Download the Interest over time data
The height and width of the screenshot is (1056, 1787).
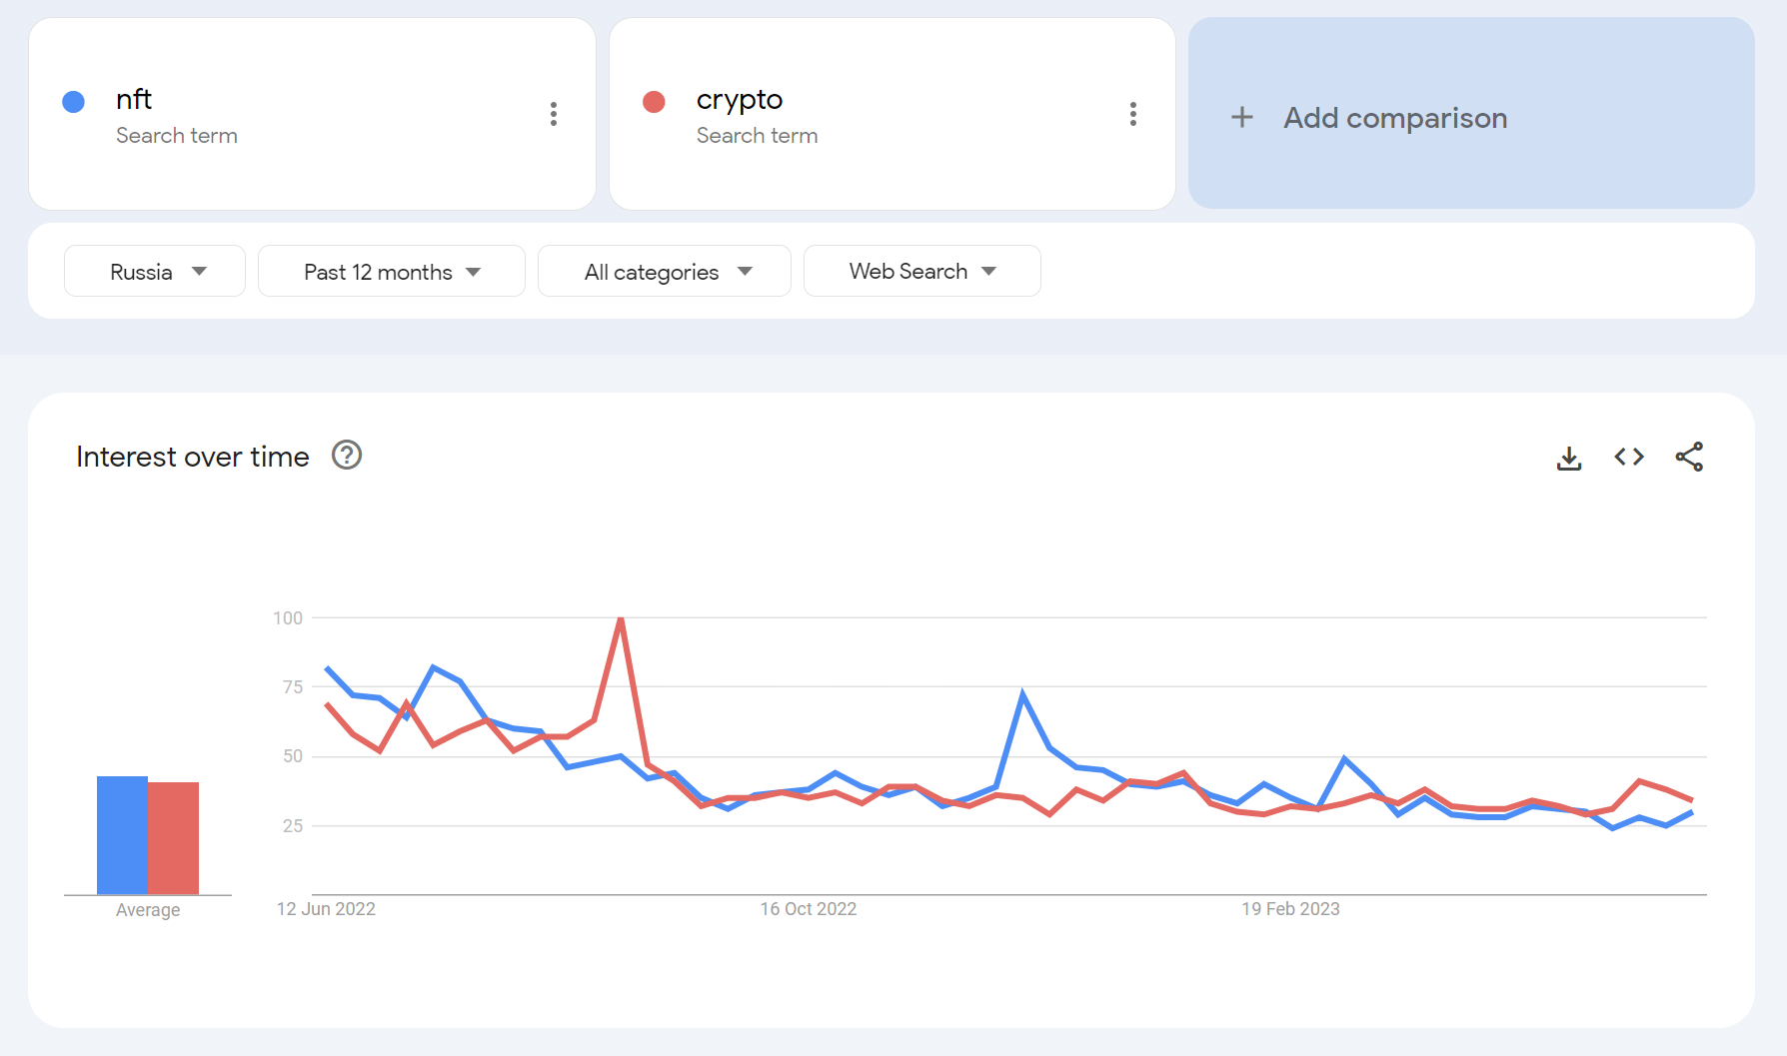point(1569,458)
